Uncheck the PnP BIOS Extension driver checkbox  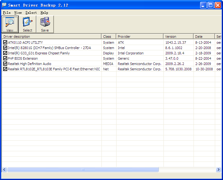click(x=5, y=58)
